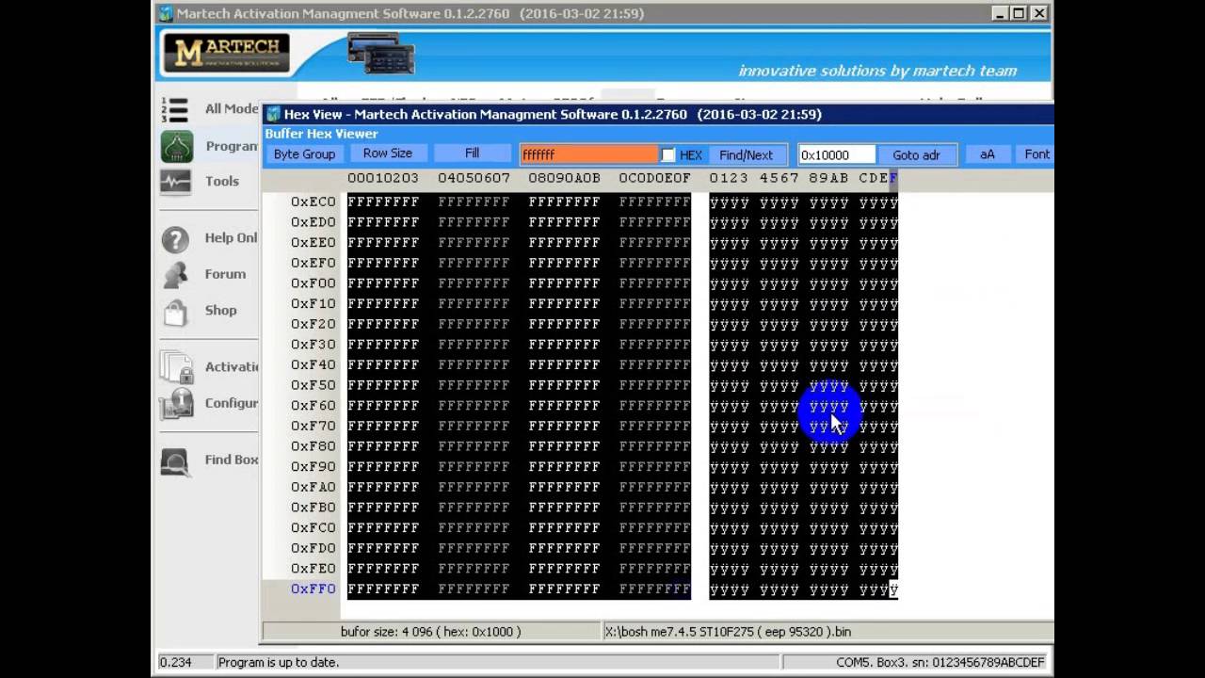Select the highlighted row address 0xFF0
This screenshot has width=1205, height=678.
tap(313, 589)
